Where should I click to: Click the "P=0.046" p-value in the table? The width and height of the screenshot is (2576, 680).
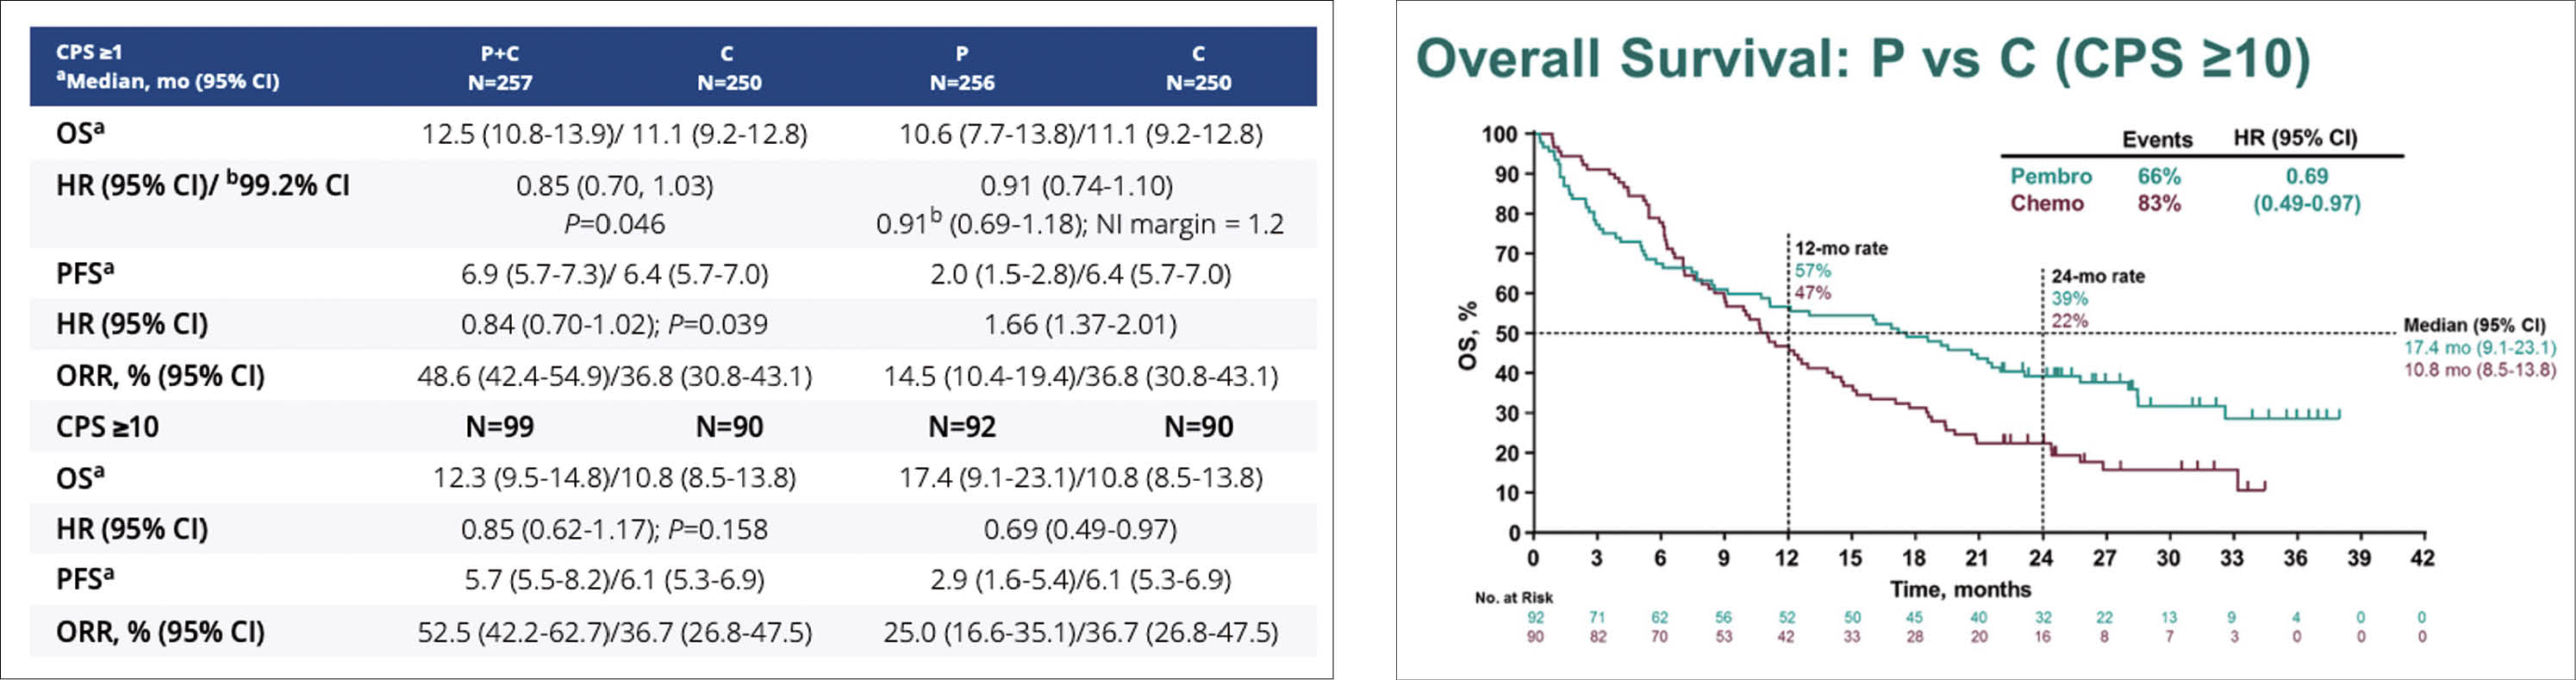614,224
